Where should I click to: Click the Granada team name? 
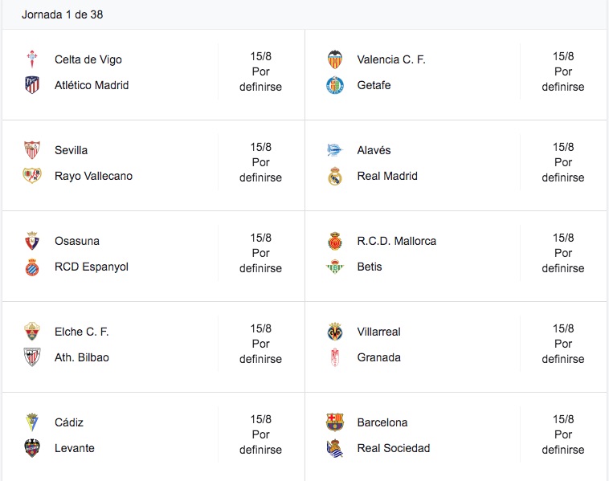pyautogui.click(x=378, y=357)
